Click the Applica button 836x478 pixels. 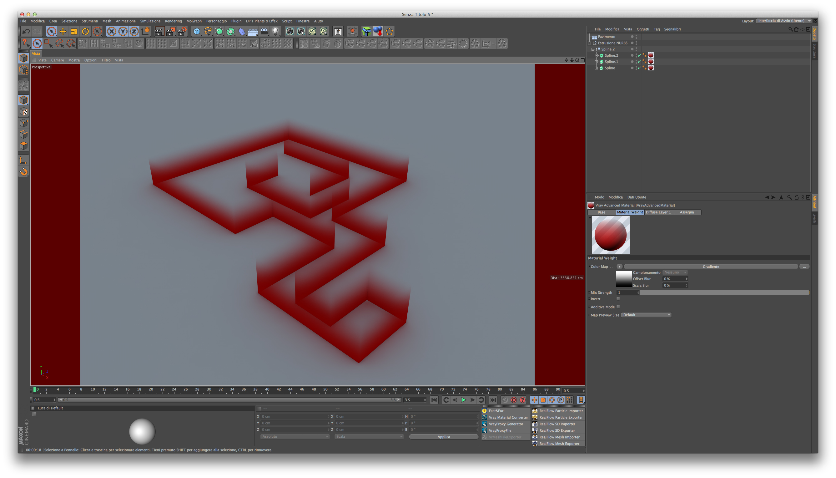pos(443,437)
